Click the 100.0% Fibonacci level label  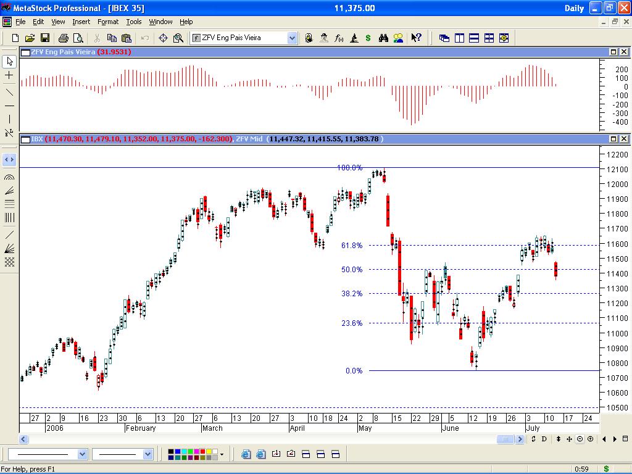coord(349,168)
